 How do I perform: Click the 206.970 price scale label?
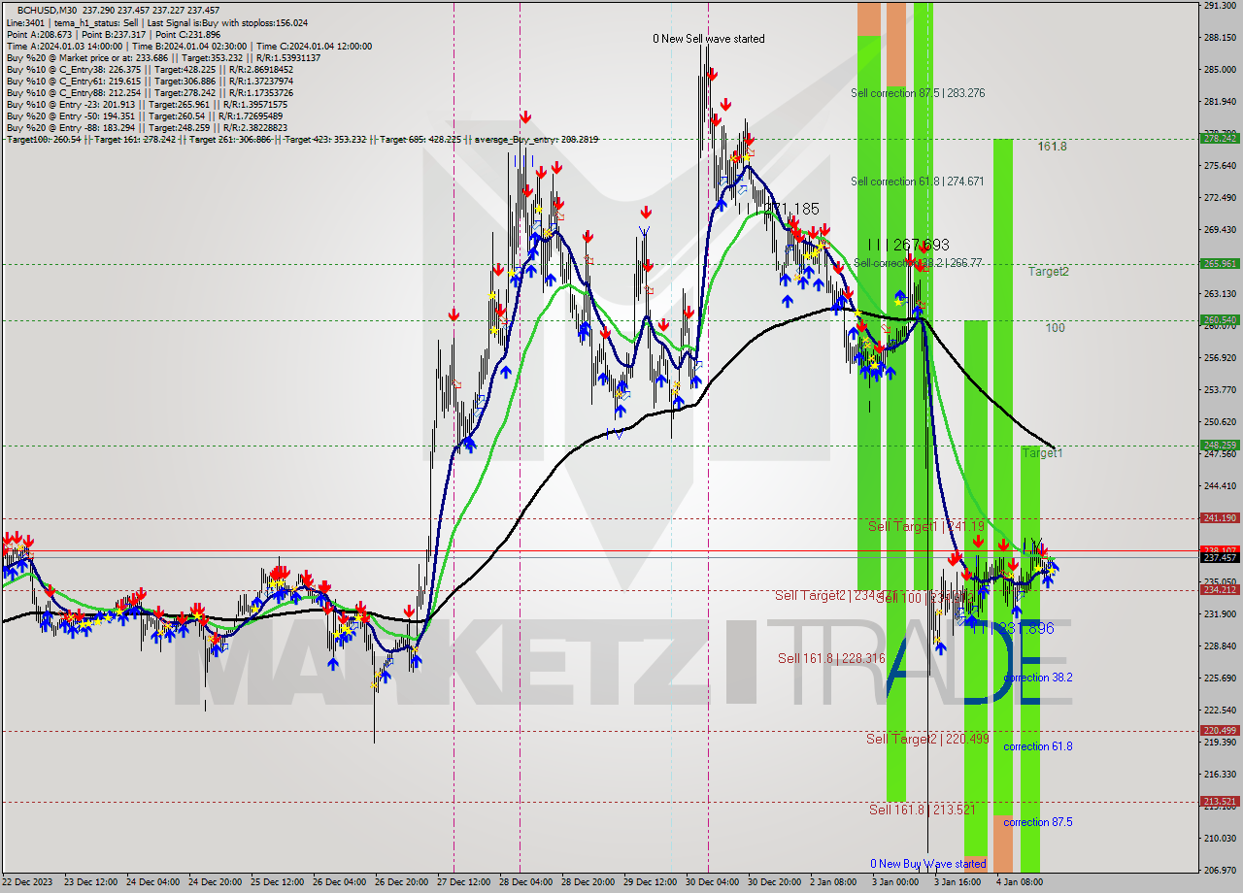tap(1220, 870)
